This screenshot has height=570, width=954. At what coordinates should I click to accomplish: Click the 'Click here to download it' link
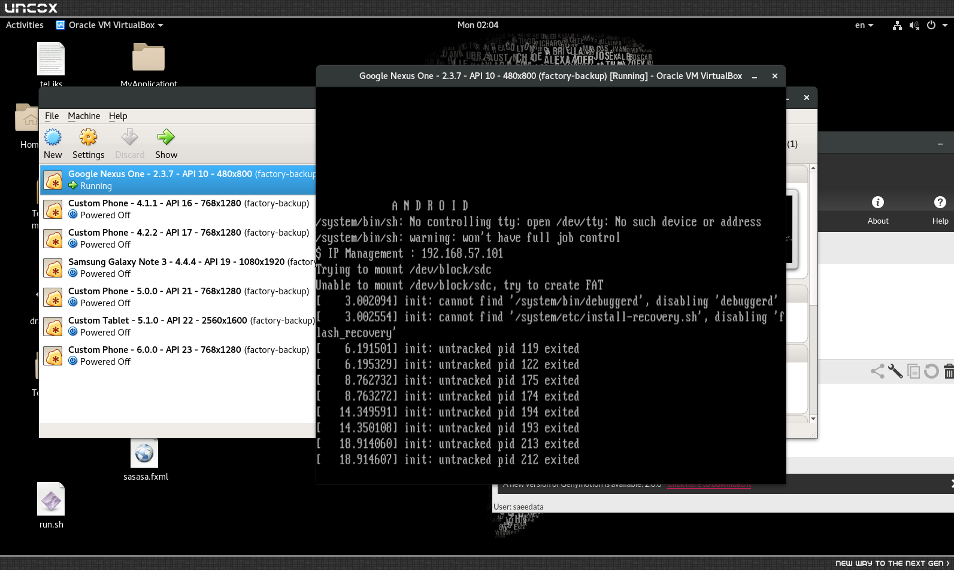pos(709,484)
